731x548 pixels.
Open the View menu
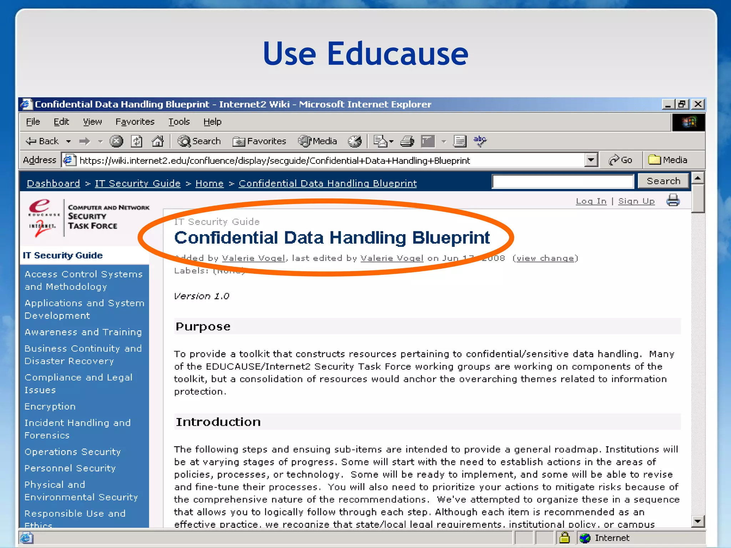click(x=92, y=122)
